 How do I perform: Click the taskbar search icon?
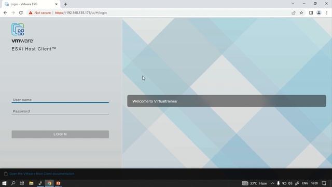click(x=13, y=183)
